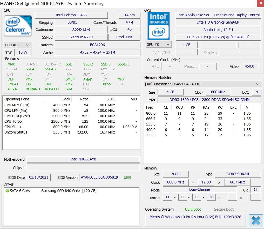Click the SHA feature label
The image size is (264, 229).
tap(69, 89)
